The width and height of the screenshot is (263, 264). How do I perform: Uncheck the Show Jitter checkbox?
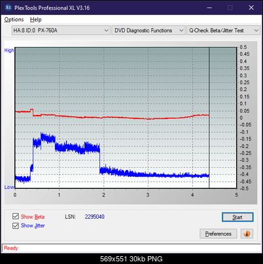click(16, 225)
